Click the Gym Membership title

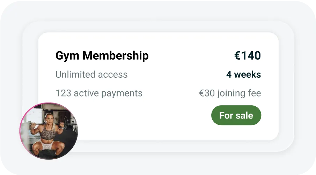point(102,56)
